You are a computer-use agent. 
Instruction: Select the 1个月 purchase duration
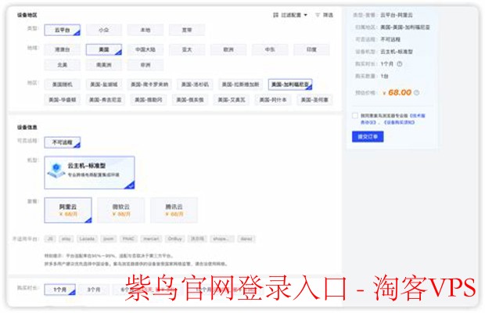tap(59, 290)
